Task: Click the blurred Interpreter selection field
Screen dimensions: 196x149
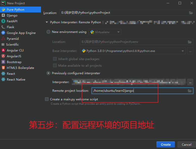Action: [129, 82]
